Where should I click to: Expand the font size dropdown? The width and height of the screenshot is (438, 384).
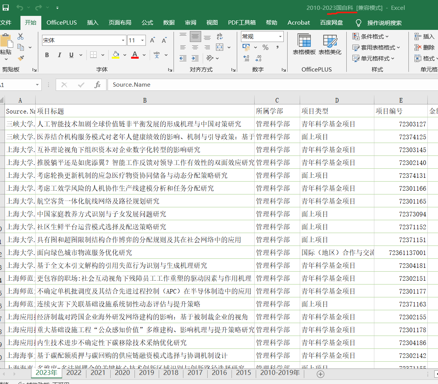(x=142, y=40)
